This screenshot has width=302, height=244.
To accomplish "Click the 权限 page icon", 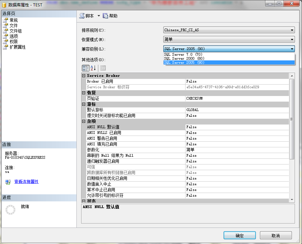I will coord(5,42).
